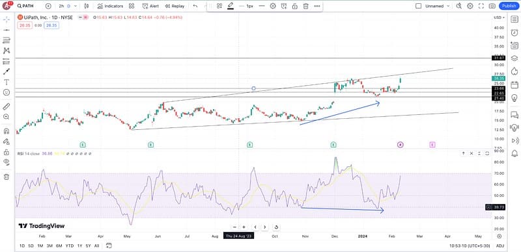Screen dimensions: 521x252
Task: Maximize the RSI pane
Action: coord(487,153)
